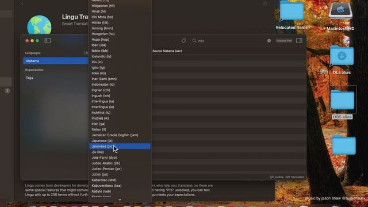
Task: Click the badge showing 7 in left sidebar
Action: [x=7, y=91]
